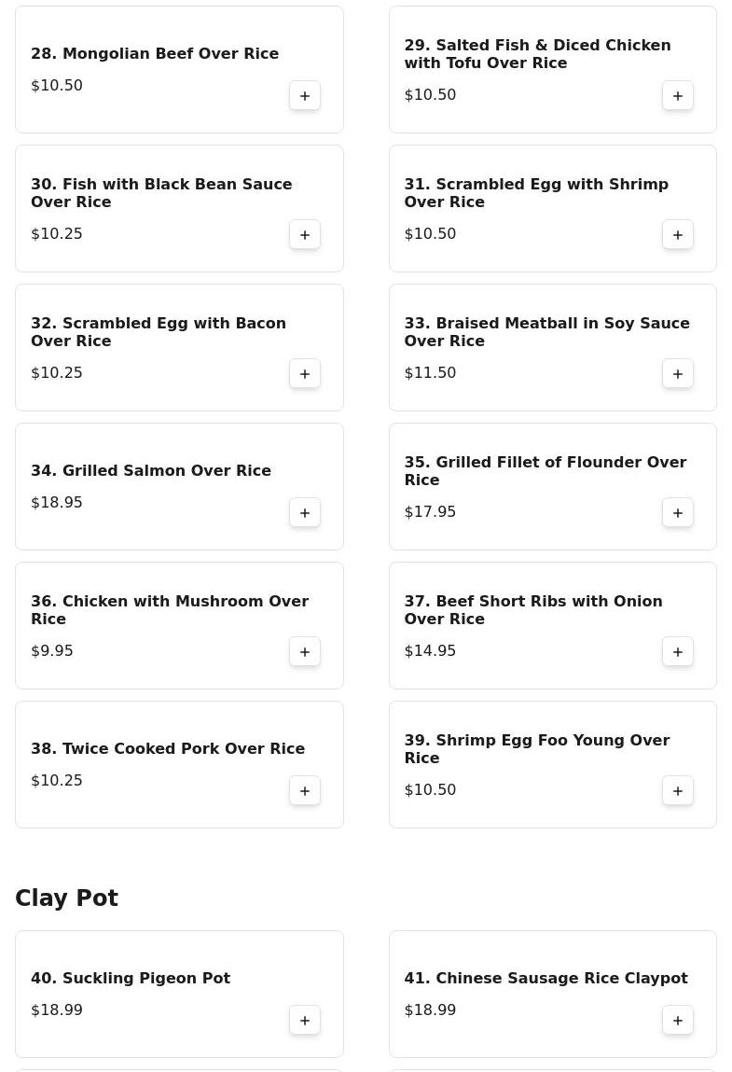Click the Mongolian Beef Over Rice title
This screenshot has height=1072, width=732.
(x=155, y=54)
